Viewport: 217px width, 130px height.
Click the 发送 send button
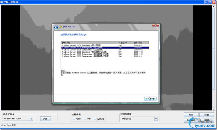point(45,119)
